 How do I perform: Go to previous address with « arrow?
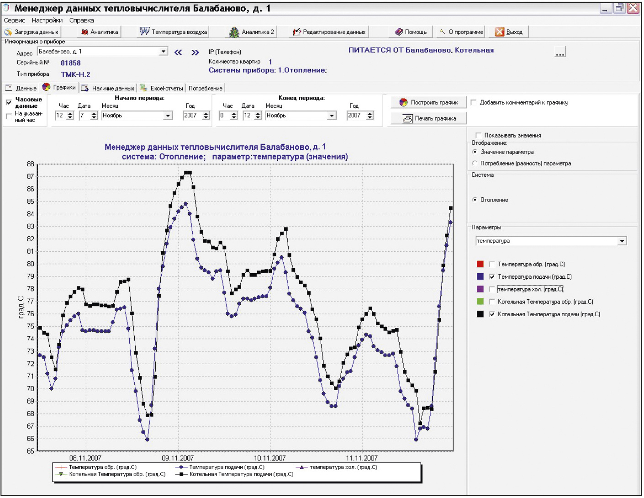(178, 53)
